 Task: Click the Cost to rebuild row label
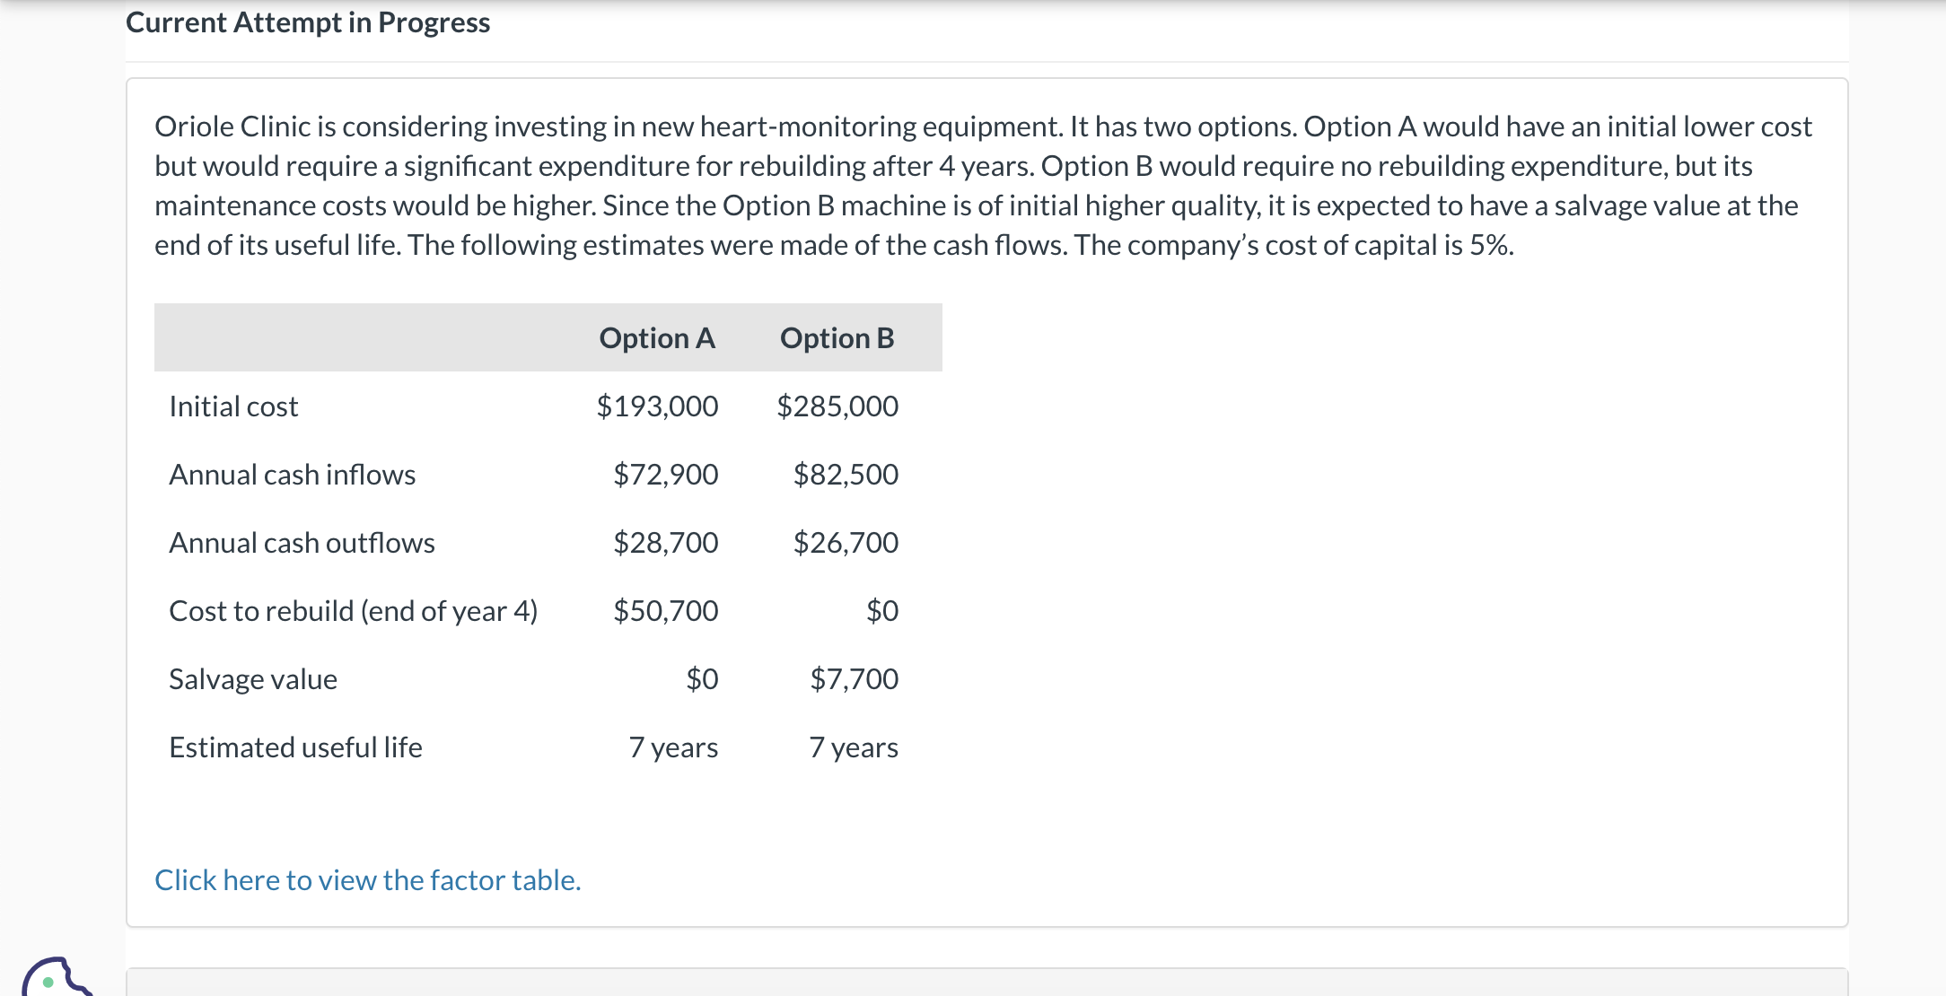(353, 611)
